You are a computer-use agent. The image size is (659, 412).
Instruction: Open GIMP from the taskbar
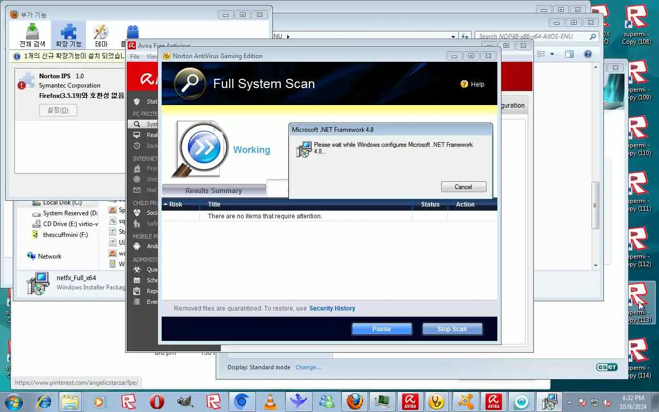185,402
